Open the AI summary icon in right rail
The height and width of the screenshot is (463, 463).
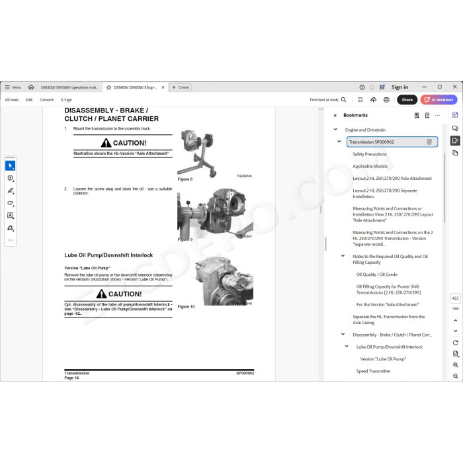[455, 115]
